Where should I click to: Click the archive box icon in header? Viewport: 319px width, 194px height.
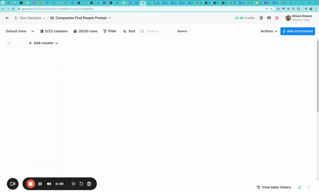(269, 18)
